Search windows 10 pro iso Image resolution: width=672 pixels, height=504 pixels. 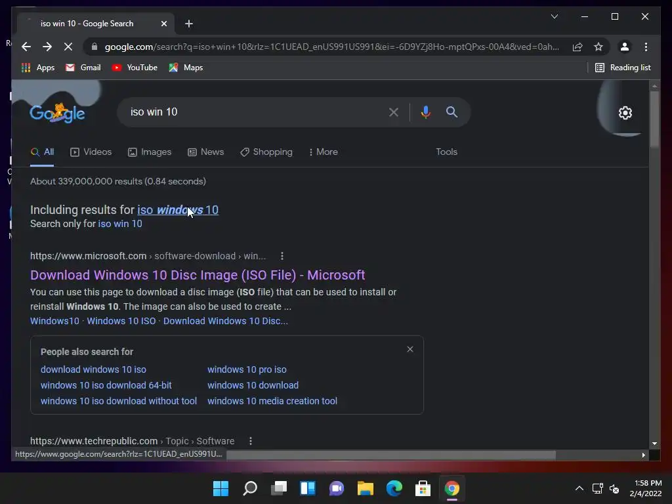point(247,369)
